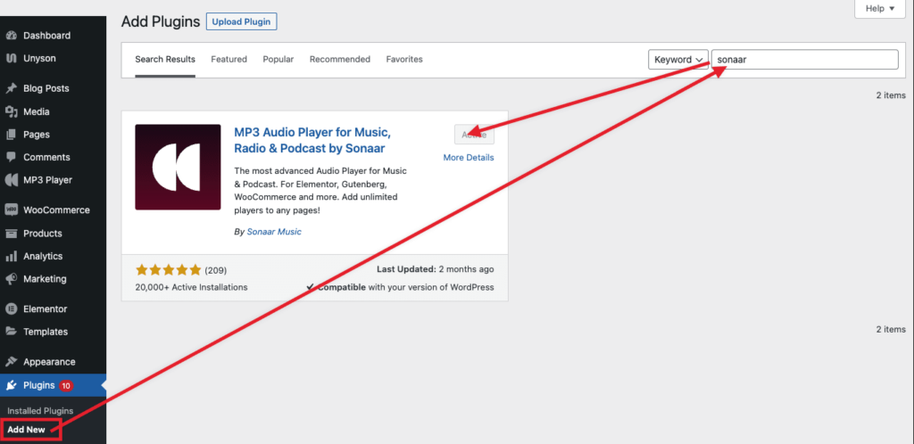Image resolution: width=914 pixels, height=444 pixels.
Task: Click the Add Plugins page heading
Action: [x=161, y=22]
